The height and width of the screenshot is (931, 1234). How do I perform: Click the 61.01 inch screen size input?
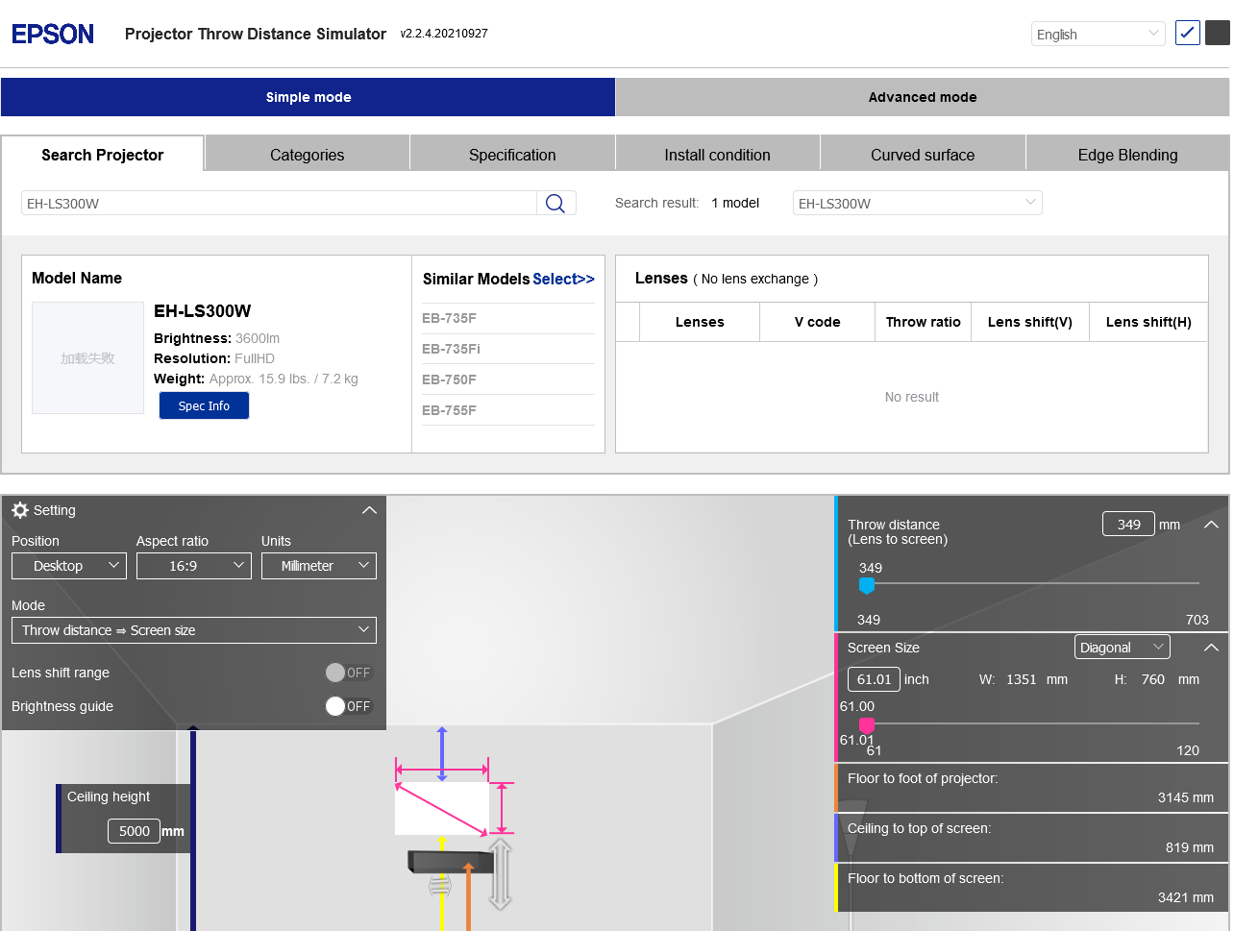(x=874, y=679)
